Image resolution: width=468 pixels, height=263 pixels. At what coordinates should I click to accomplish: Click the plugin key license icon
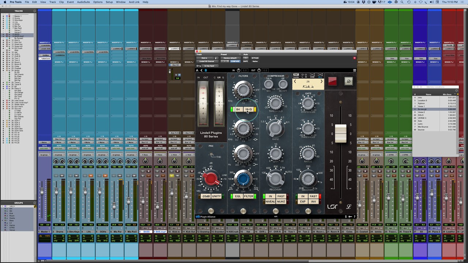(x=350, y=217)
